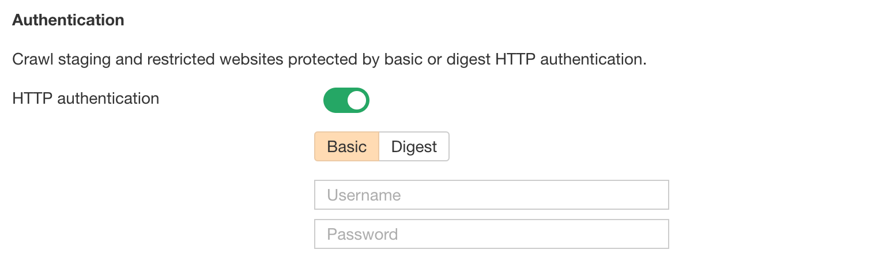The height and width of the screenshot is (257, 875).
Task: Click the bold Authentication section heading
Action: coord(68,20)
